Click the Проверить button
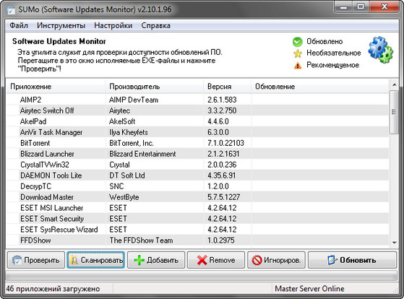The width and height of the screenshot is (404, 299). [36, 260]
